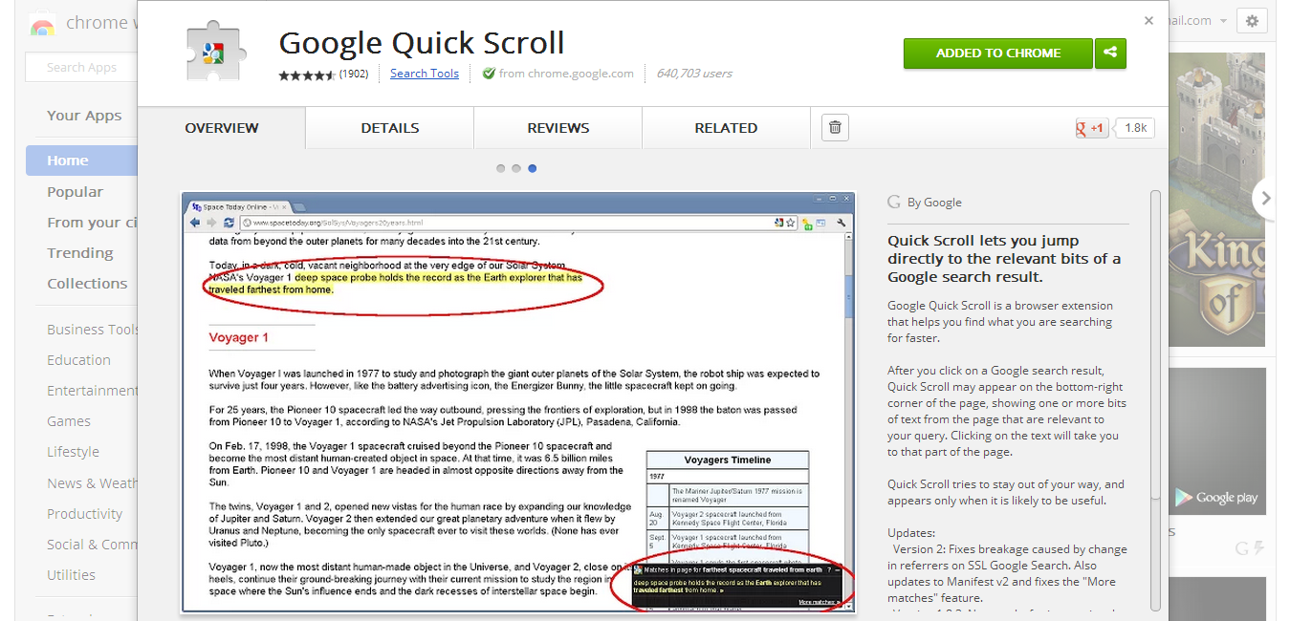
Task: Select the Productivity category in the sidebar
Action: pyautogui.click(x=84, y=513)
